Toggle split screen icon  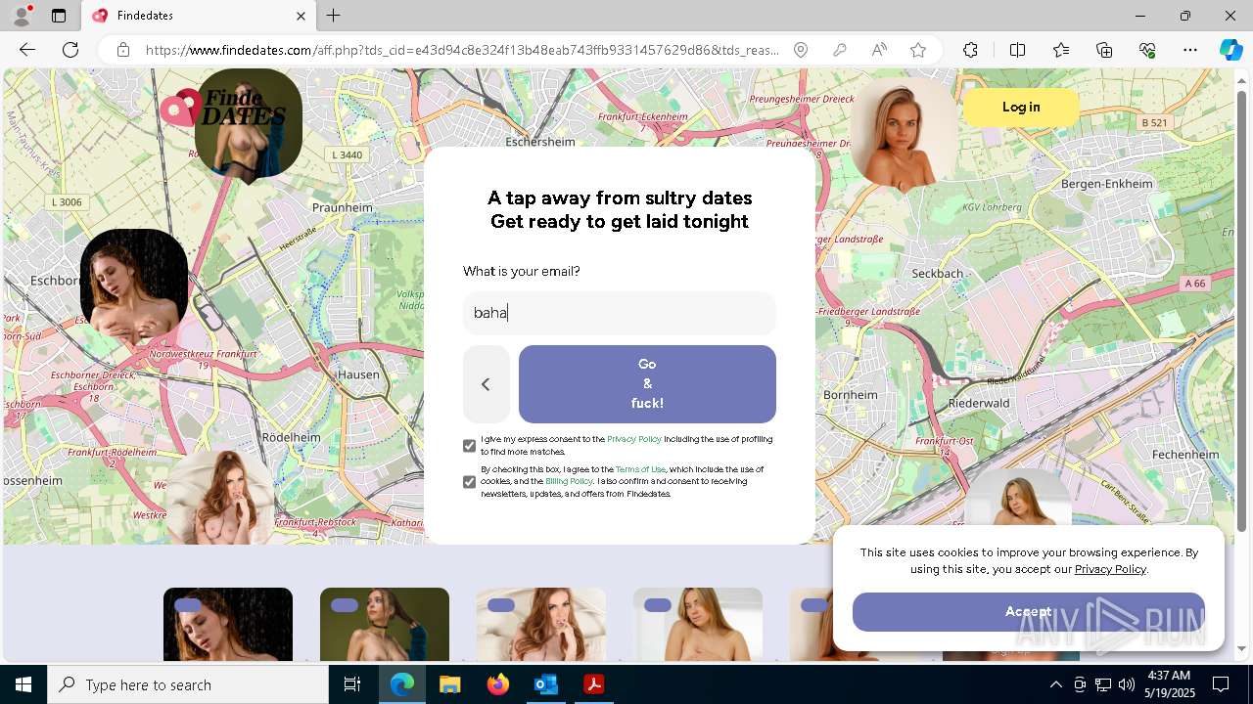click(1017, 50)
